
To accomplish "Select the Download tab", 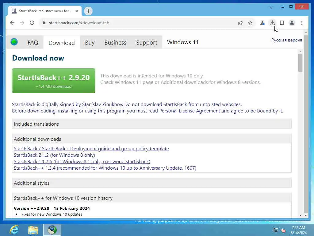I will click(x=61, y=43).
